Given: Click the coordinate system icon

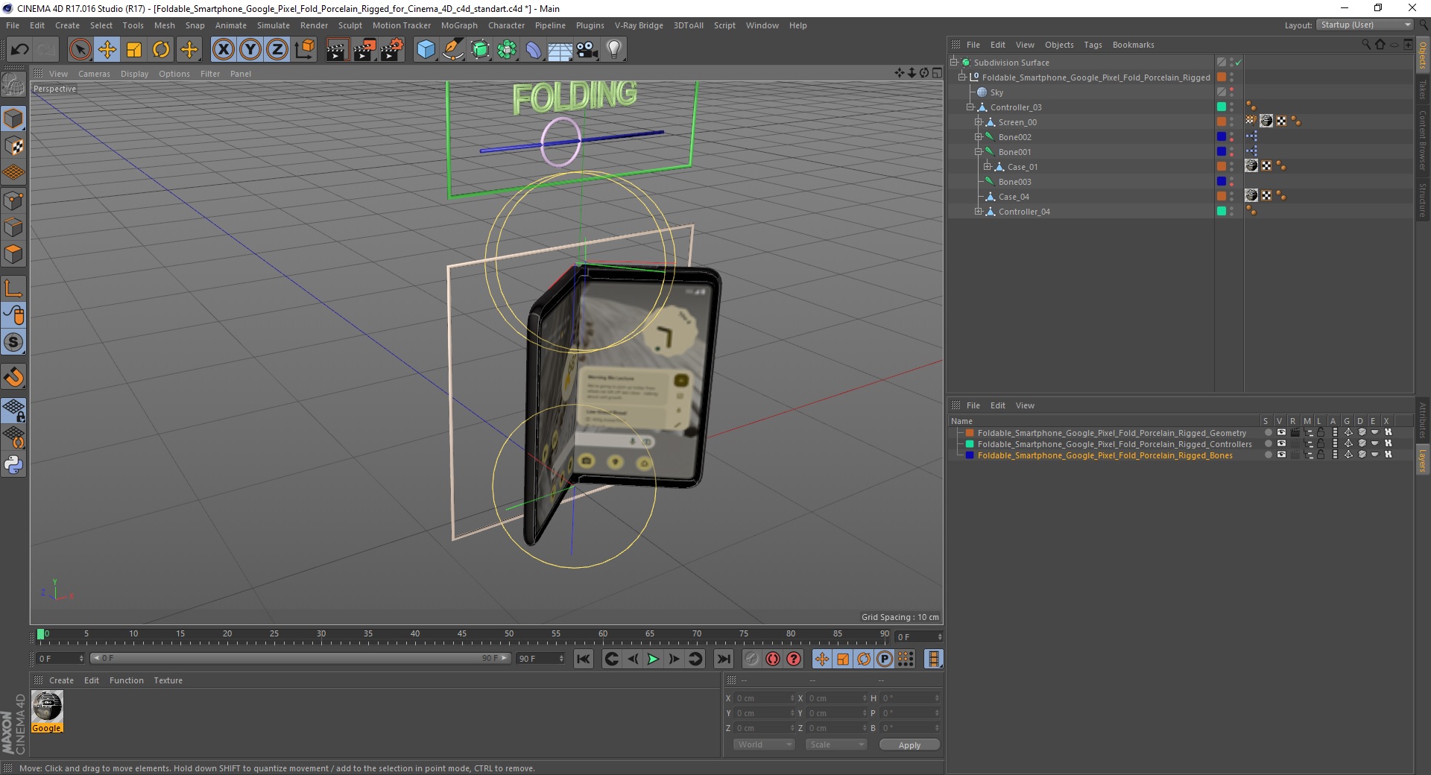Looking at the screenshot, I should tap(304, 50).
